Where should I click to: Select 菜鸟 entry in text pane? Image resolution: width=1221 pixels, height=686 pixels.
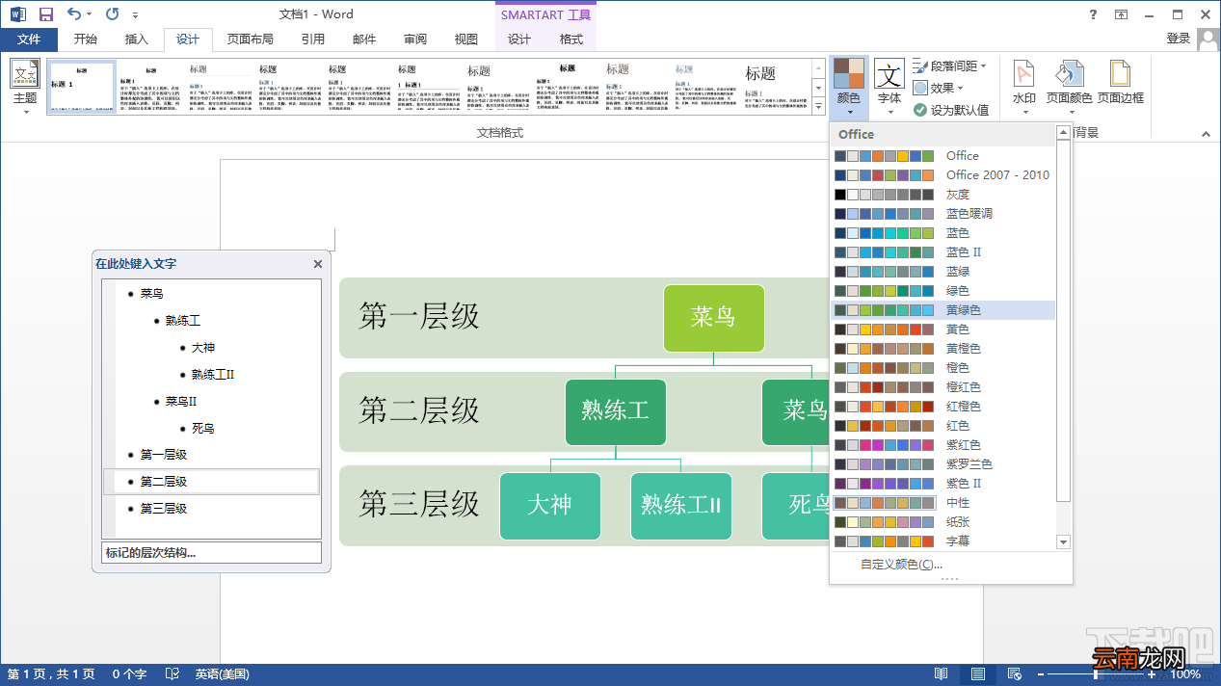click(x=151, y=294)
